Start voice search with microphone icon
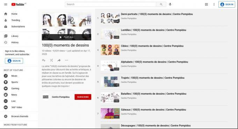 point(170,5)
